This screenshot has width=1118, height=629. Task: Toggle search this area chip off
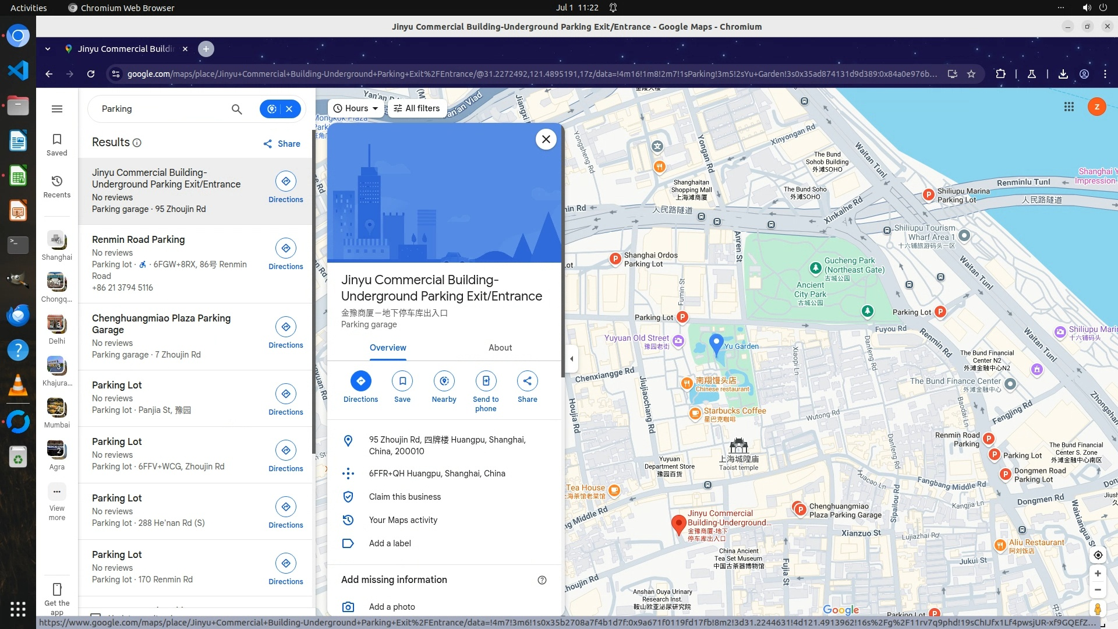(x=289, y=109)
